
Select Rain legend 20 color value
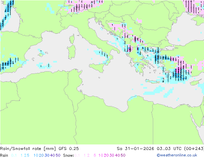click(x=42, y=155)
